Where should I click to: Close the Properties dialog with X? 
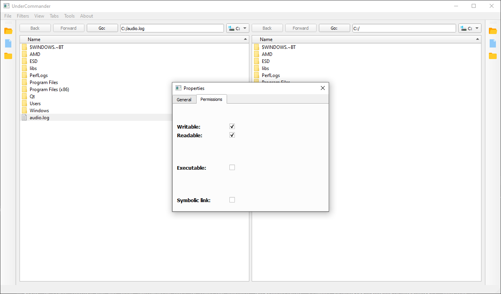pos(323,88)
